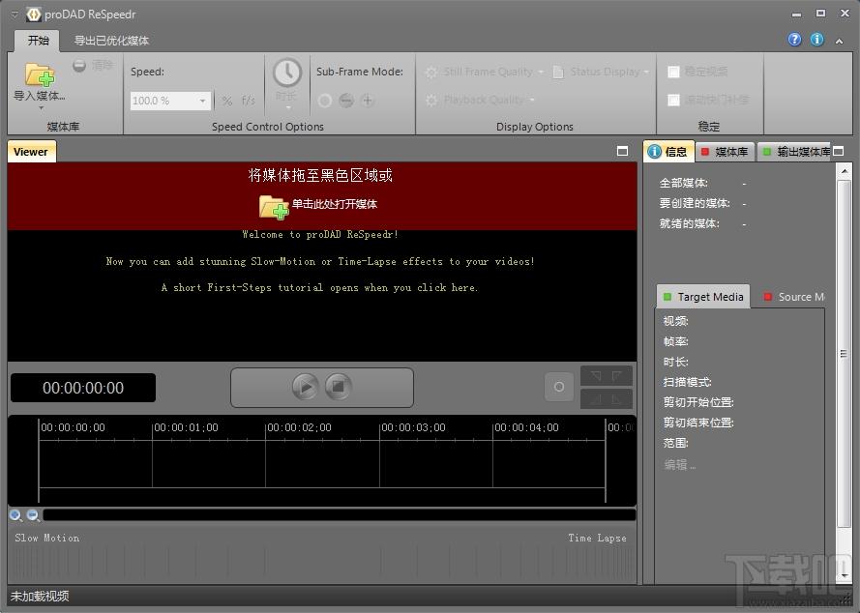Click the folder icon to open media
Viewport: 860px width, 613px height.
point(273,207)
